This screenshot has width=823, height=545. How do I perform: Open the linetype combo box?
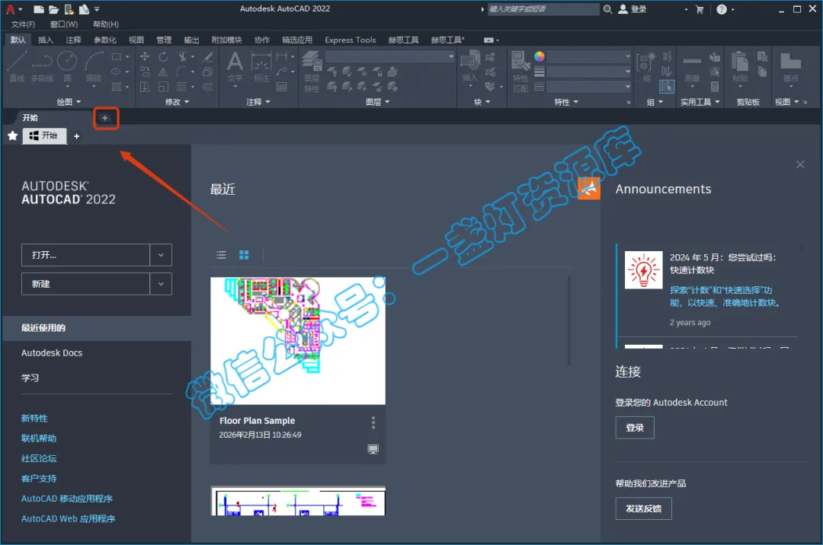pos(589,87)
